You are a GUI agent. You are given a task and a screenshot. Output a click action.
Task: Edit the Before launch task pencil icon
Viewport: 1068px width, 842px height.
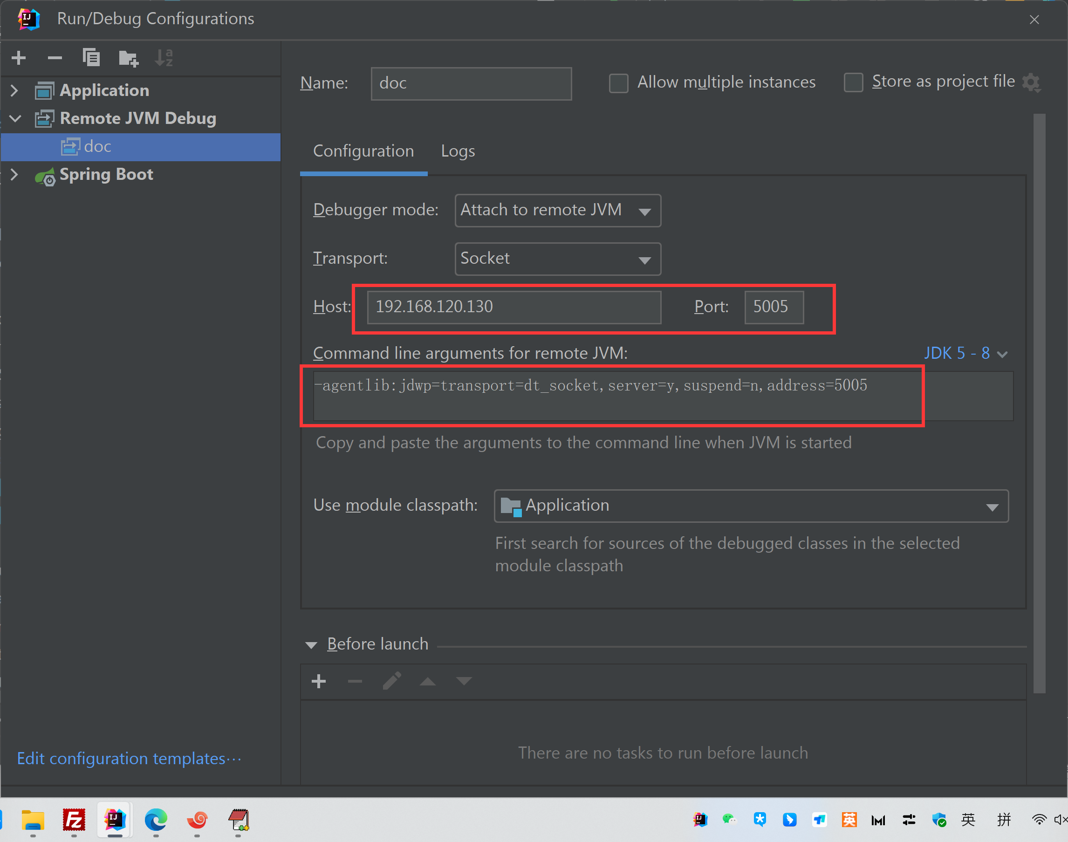coord(392,681)
